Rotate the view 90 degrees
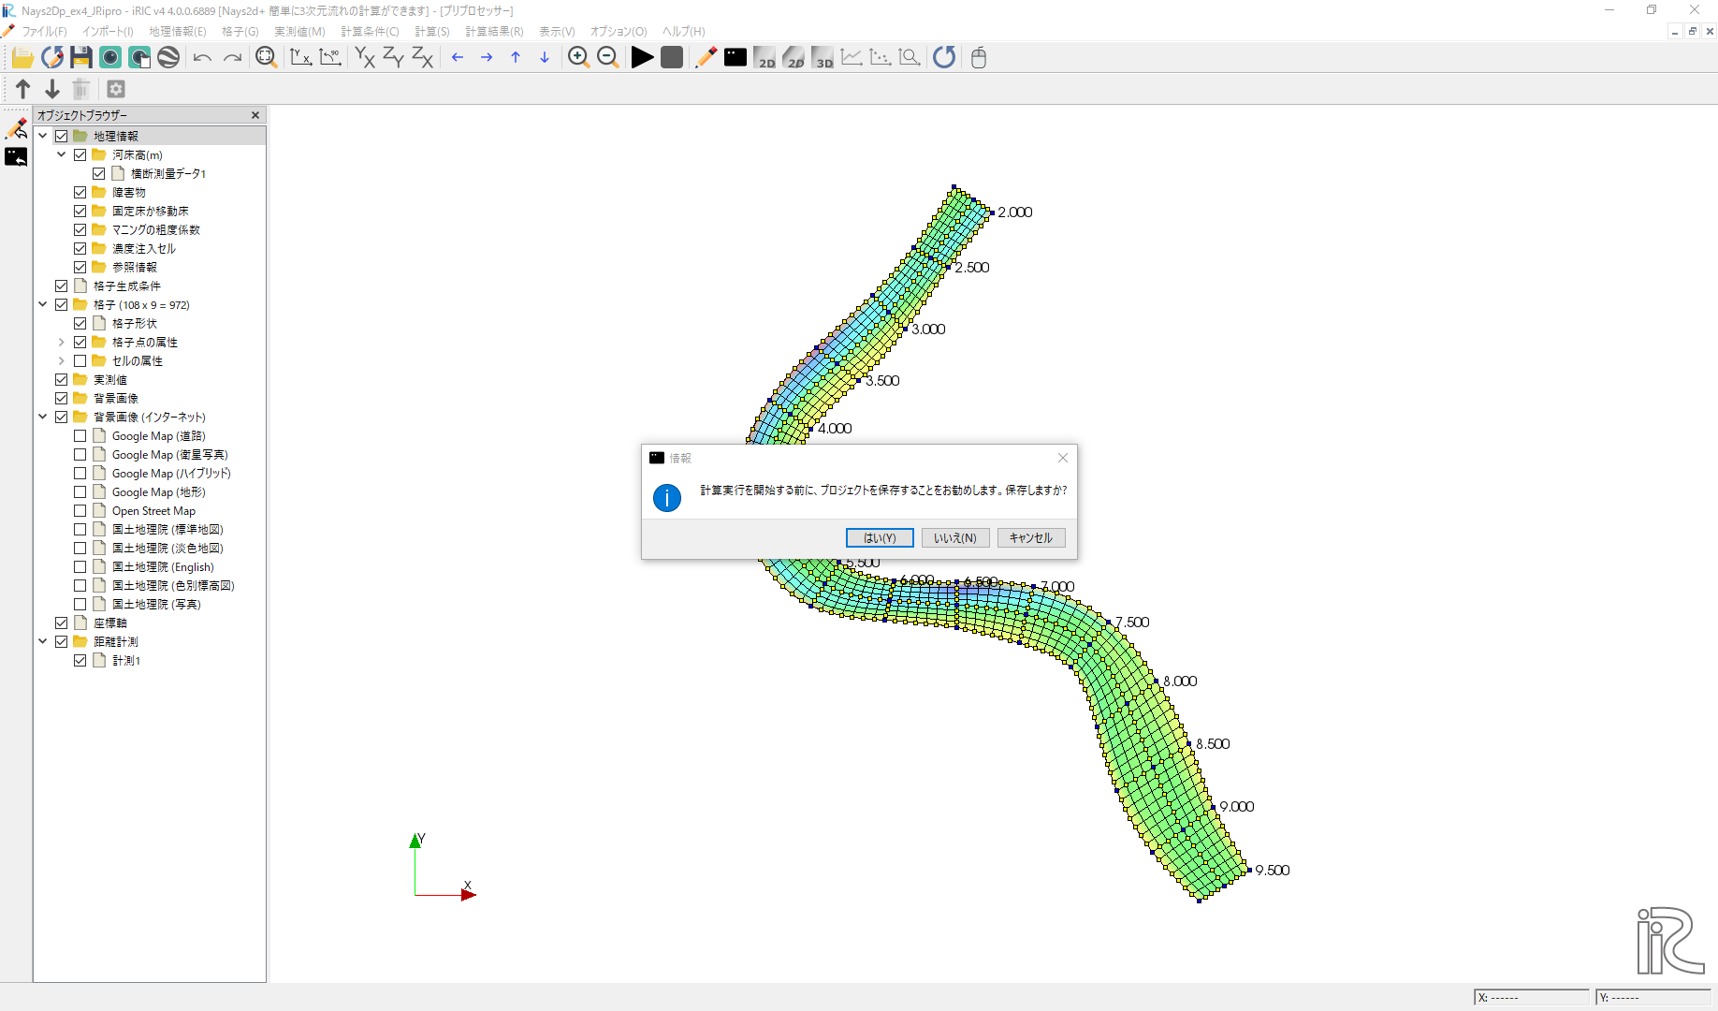 point(330,58)
